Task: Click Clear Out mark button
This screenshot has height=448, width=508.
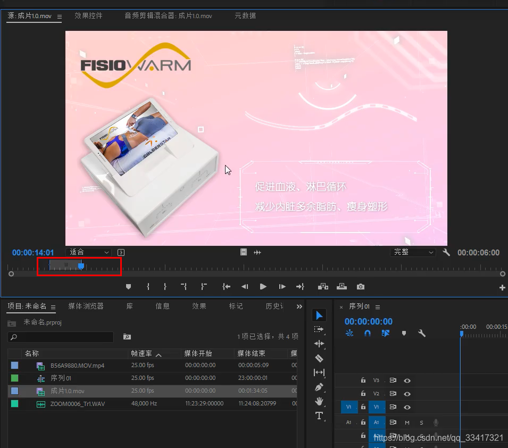Action: pos(203,287)
